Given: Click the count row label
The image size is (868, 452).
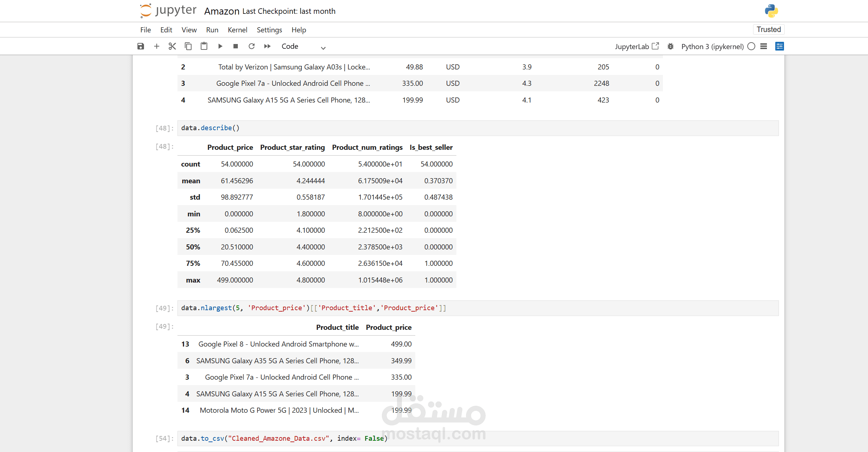Looking at the screenshot, I should 191,164.
